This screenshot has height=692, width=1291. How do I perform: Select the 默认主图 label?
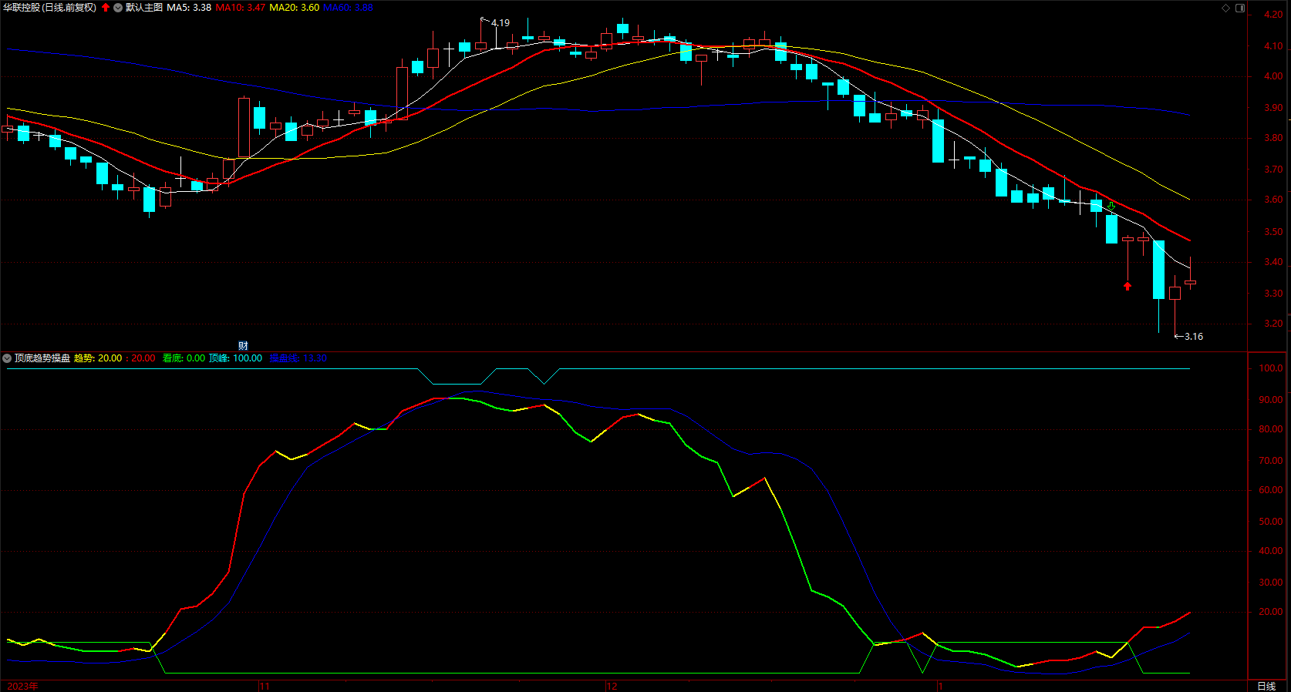point(144,8)
